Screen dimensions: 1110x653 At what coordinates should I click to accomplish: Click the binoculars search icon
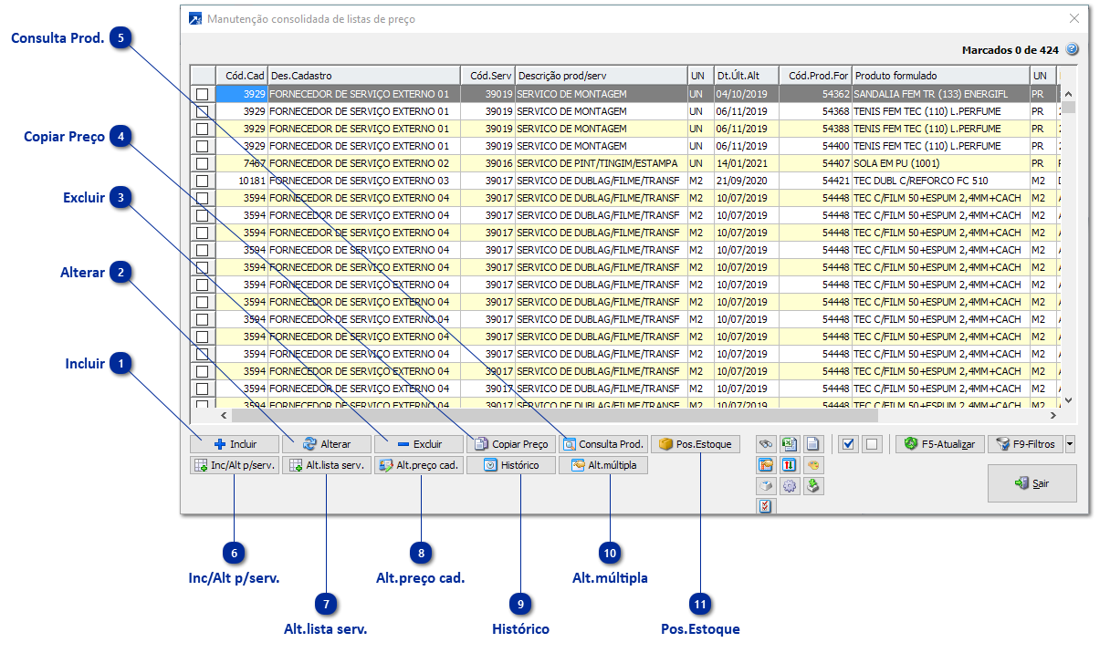[766, 444]
